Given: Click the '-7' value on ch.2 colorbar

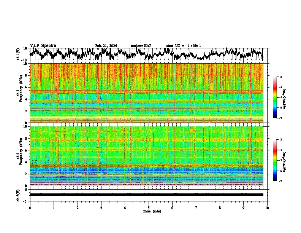Looking at the screenshot, I should coord(280,181).
